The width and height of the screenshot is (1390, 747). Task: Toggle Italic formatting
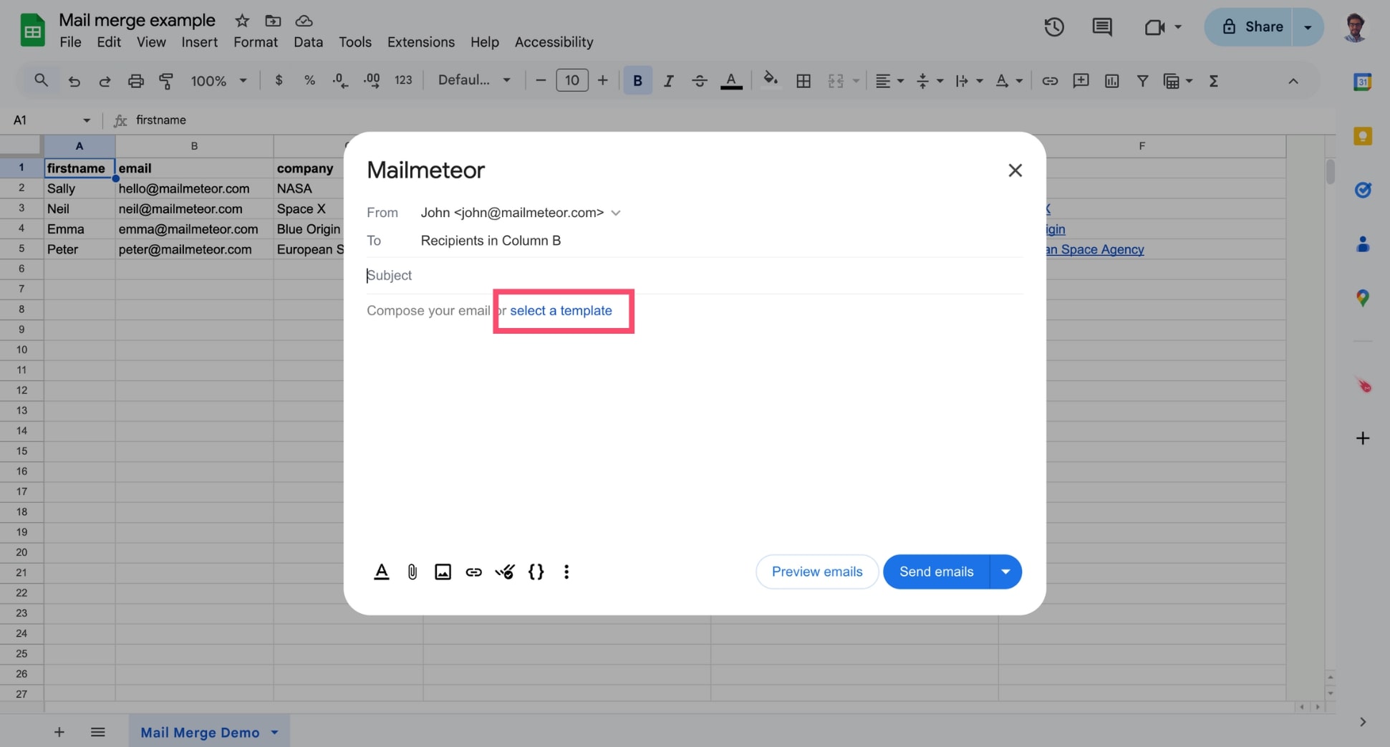pos(669,81)
